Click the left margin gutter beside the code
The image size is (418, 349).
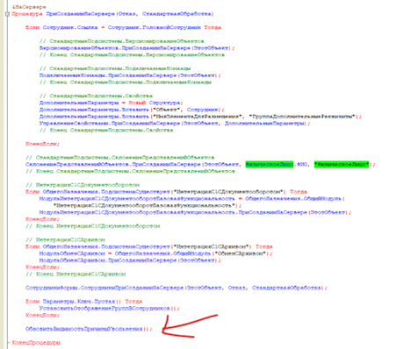pyautogui.click(x=4, y=174)
